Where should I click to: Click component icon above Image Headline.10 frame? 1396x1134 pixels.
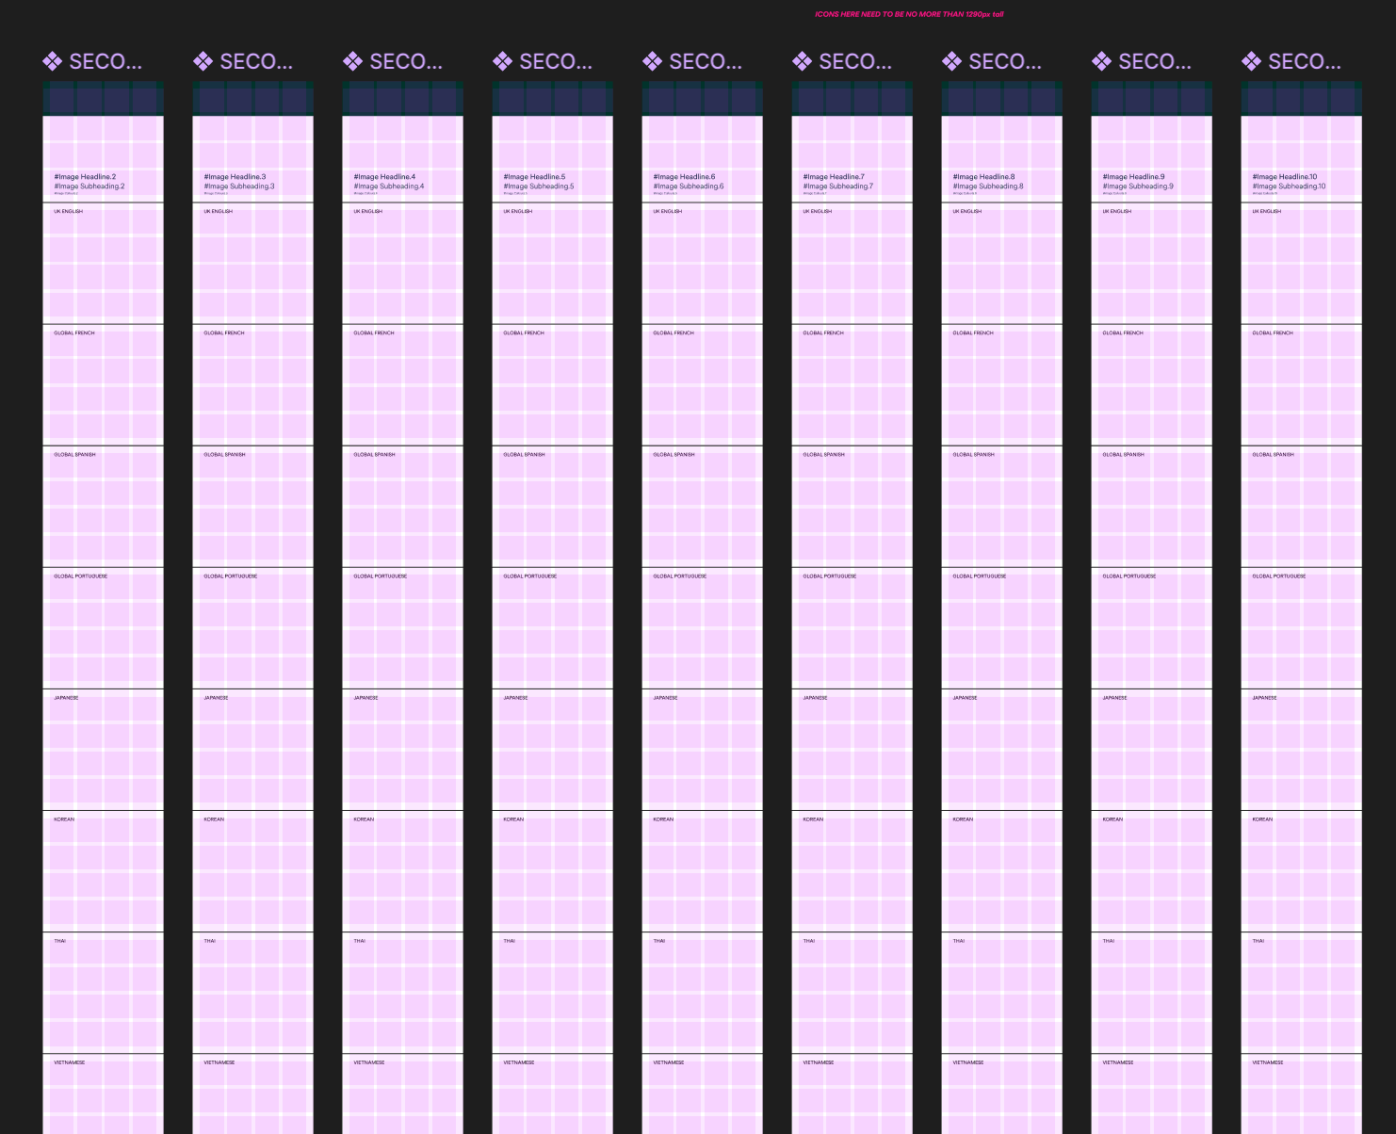[x=1251, y=62]
